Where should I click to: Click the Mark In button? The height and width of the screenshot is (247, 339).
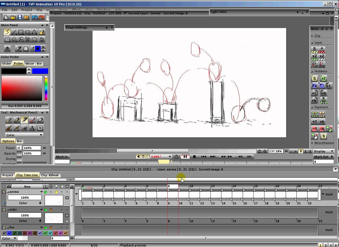62,157
